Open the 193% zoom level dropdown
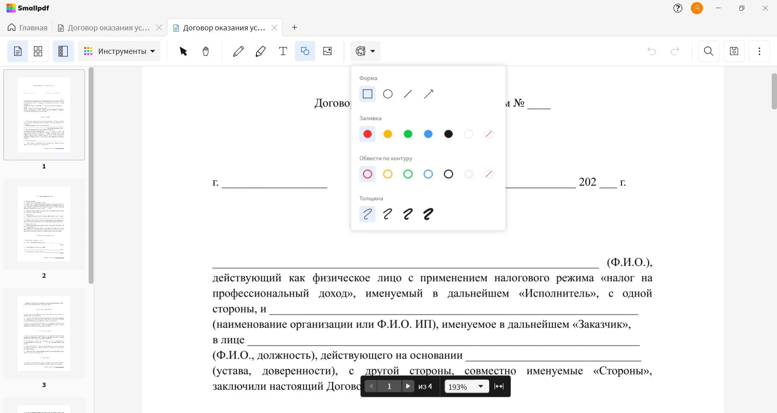The height and width of the screenshot is (413, 777). pyautogui.click(x=466, y=387)
